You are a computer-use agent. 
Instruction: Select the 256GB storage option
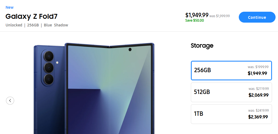231,70
